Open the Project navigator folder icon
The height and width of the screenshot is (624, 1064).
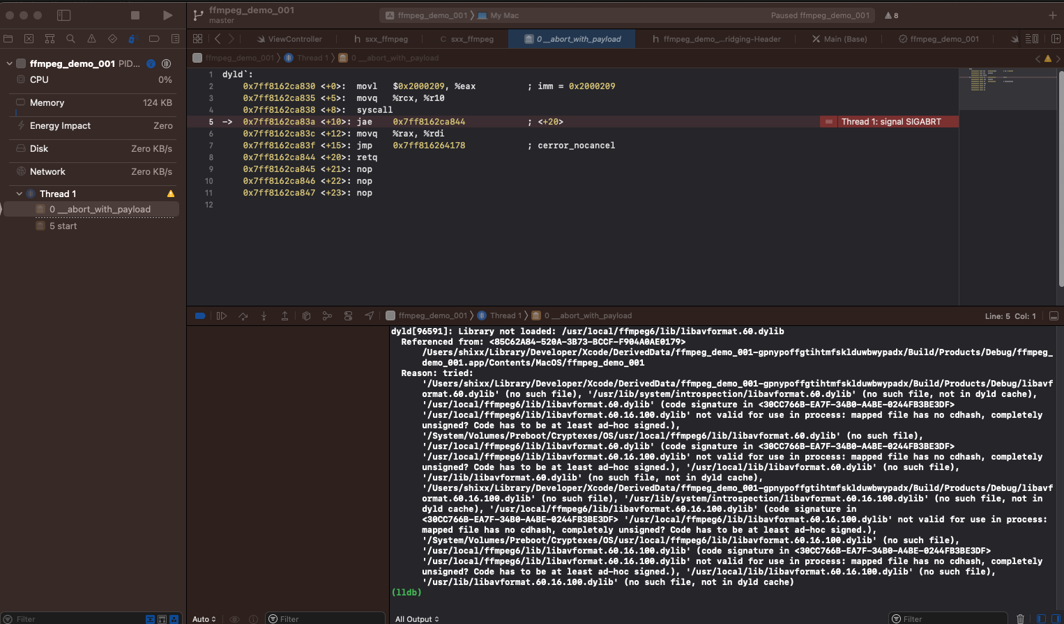[8, 39]
